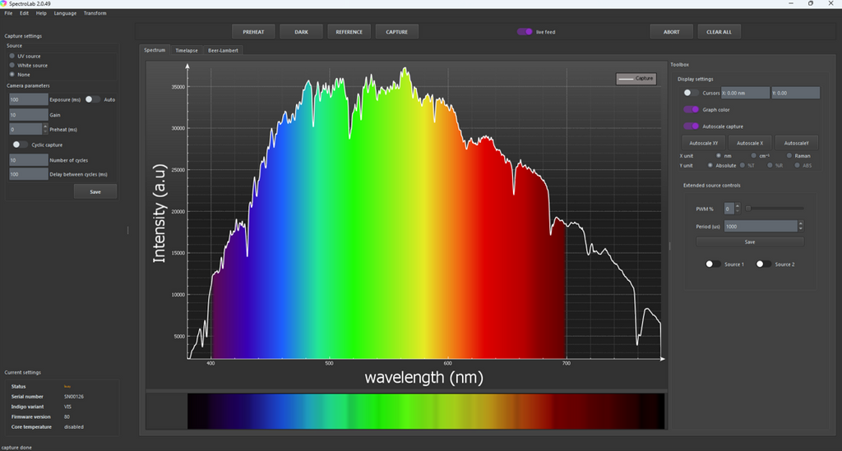Increment the Period (us) spinner up arrow

point(800,223)
